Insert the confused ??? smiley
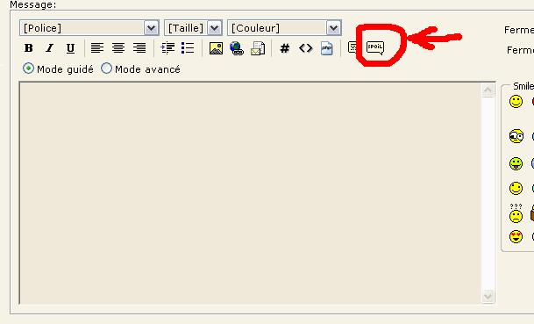Viewport: 534px width, 324px height. pyautogui.click(x=516, y=213)
